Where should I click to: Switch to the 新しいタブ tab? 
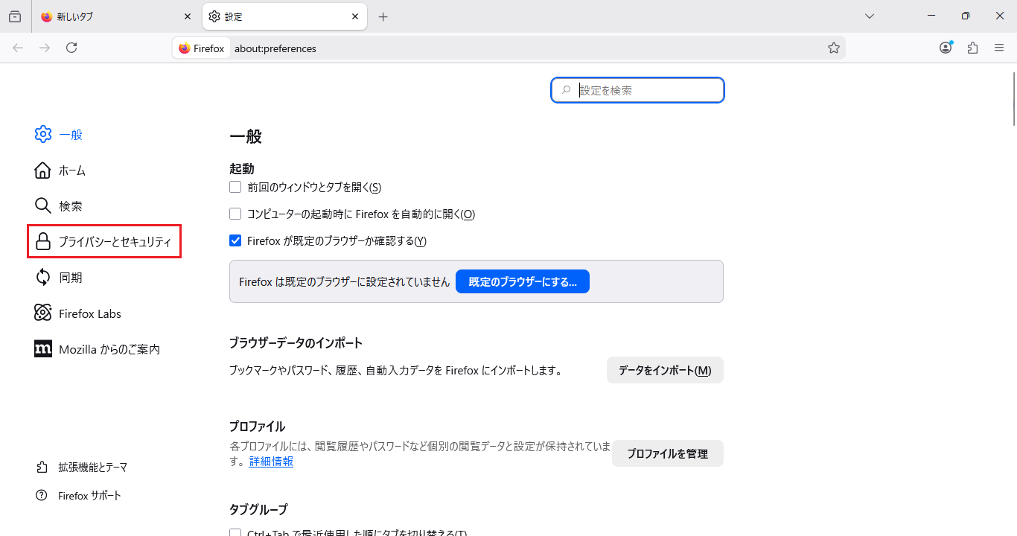point(112,16)
